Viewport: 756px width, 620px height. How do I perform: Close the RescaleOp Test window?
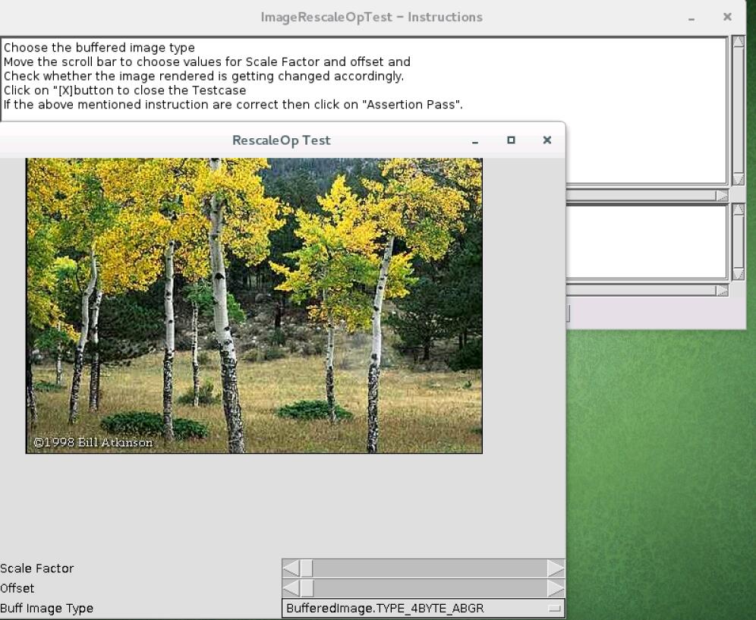pos(547,140)
